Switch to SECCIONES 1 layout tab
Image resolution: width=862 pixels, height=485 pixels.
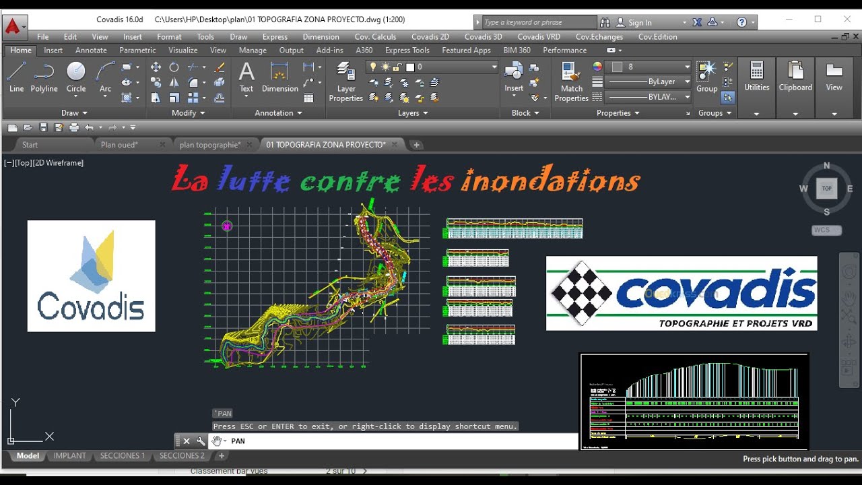pyautogui.click(x=123, y=456)
